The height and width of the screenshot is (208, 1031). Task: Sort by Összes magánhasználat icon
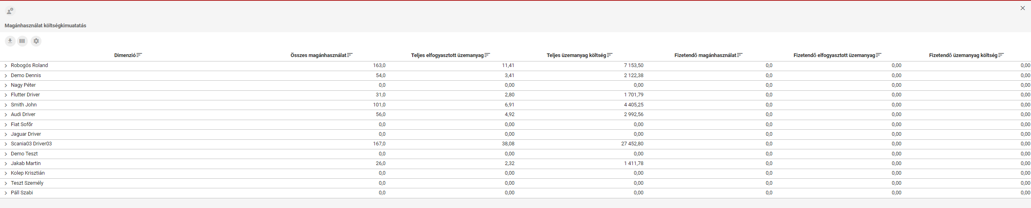coord(350,55)
